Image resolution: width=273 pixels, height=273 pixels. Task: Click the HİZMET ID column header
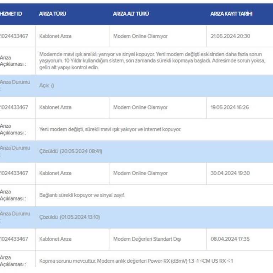pos(11,14)
